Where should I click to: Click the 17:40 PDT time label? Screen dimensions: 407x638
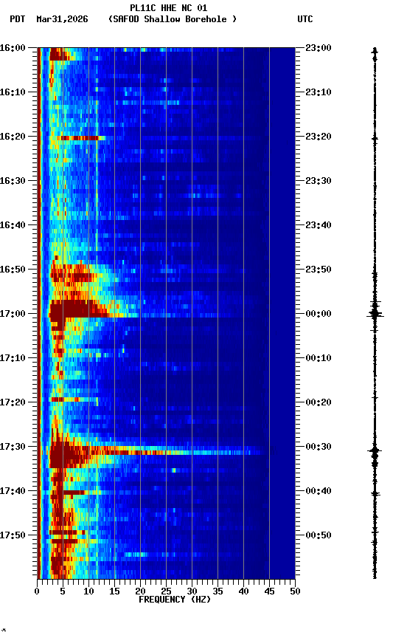[13, 491]
